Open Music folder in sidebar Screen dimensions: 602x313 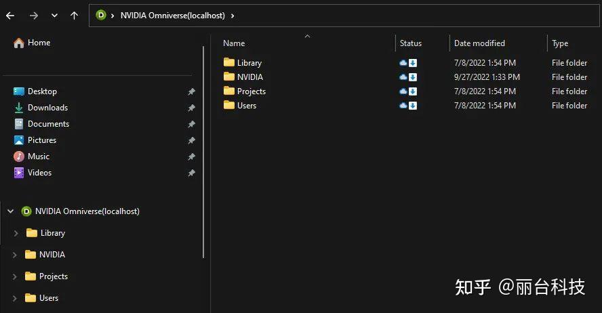38,156
